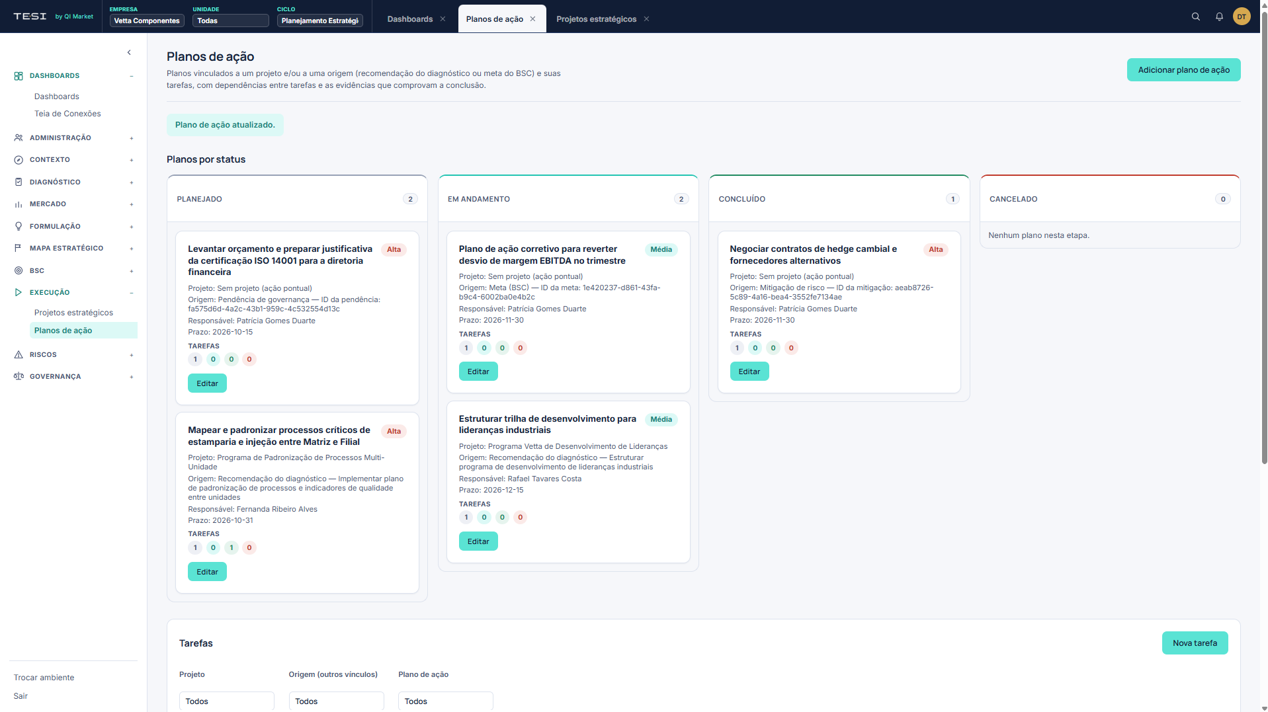Image resolution: width=1268 pixels, height=712 pixels.
Task: Click the Contexto compass icon
Action: [x=19, y=160]
